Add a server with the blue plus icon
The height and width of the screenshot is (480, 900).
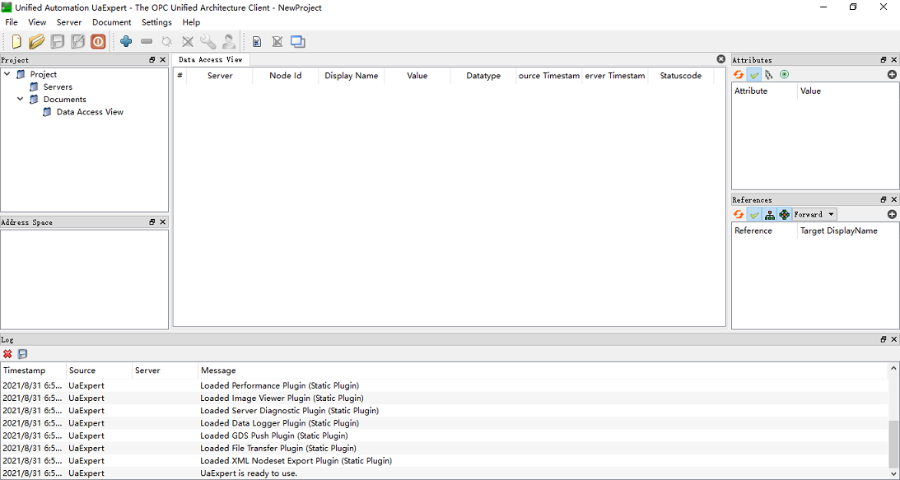[126, 41]
